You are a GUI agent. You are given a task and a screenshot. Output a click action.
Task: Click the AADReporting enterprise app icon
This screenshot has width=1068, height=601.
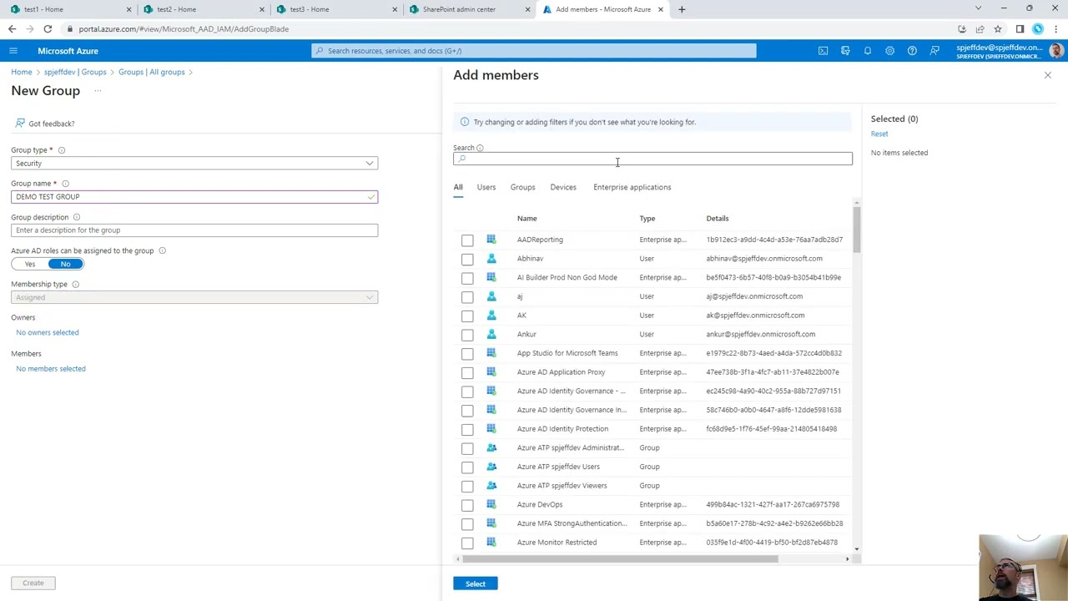tap(491, 240)
